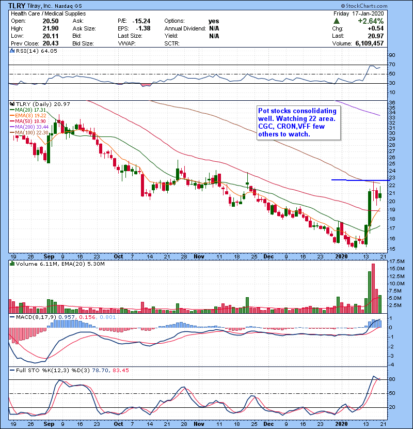Select the Tilray, Inc. company name
Screen dimensions: 413x429
[x=40, y=6]
